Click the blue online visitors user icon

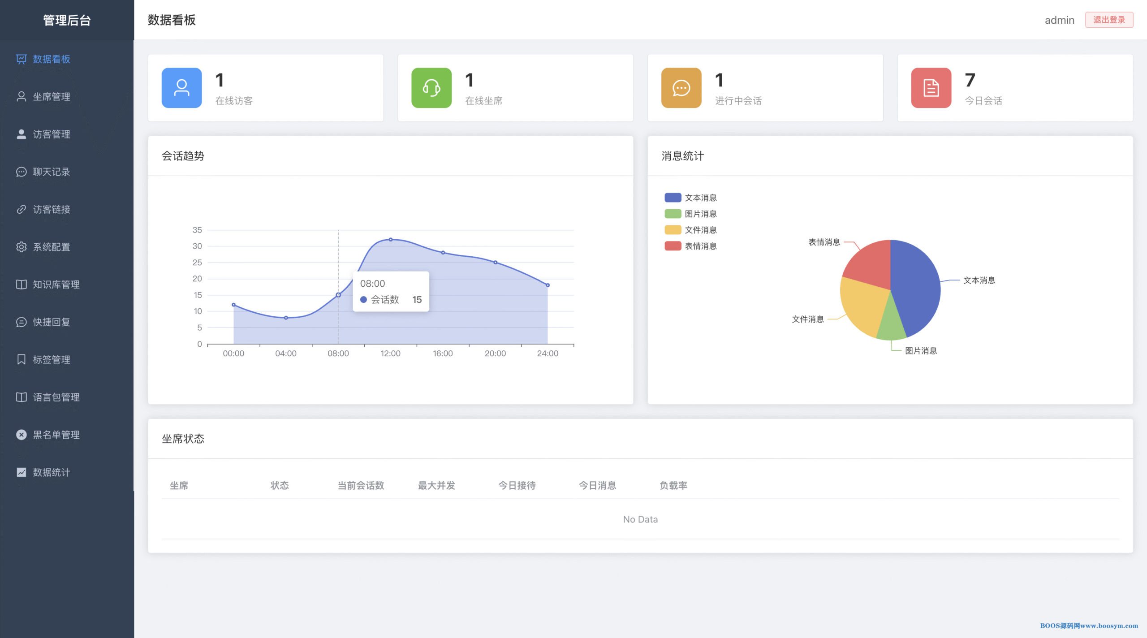181,88
